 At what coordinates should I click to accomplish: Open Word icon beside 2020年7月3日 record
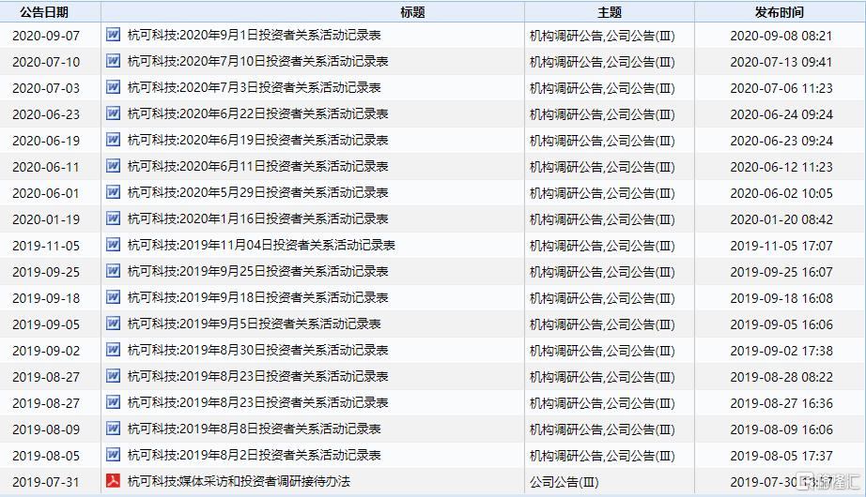(x=113, y=87)
